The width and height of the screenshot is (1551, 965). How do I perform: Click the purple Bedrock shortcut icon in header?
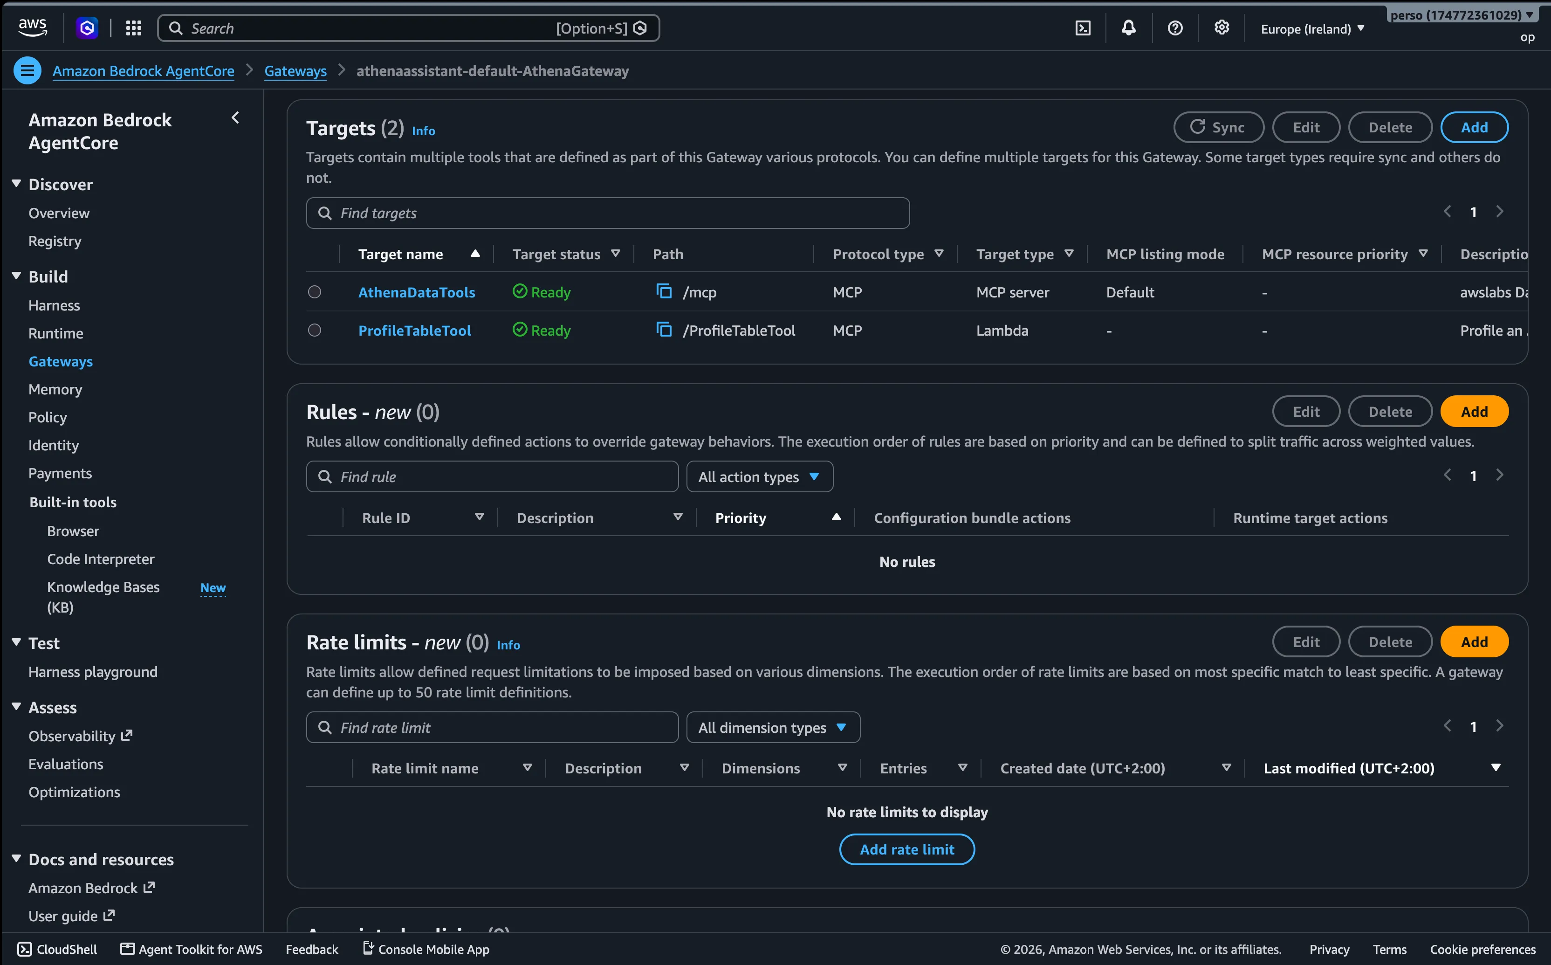pyautogui.click(x=88, y=28)
